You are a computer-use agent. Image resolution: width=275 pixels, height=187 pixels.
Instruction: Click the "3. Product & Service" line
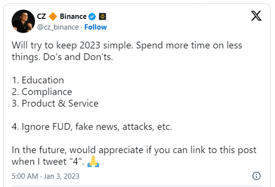point(55,103)
